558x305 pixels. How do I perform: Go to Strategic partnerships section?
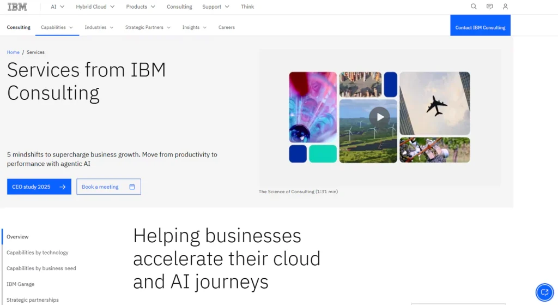[32, 300]
